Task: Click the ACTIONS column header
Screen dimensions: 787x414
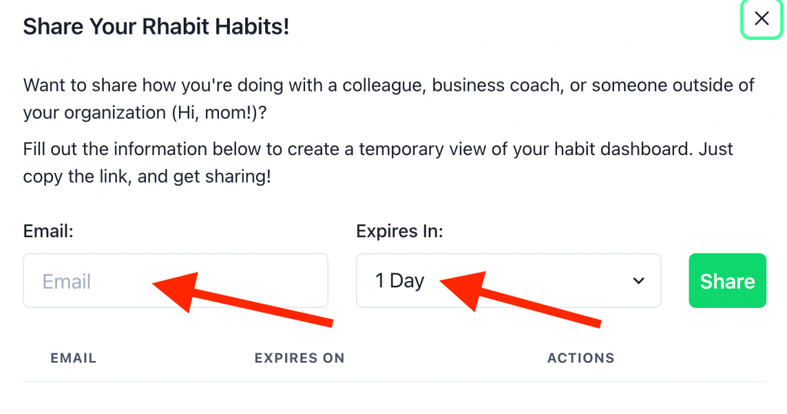Action: click(580, 358)
